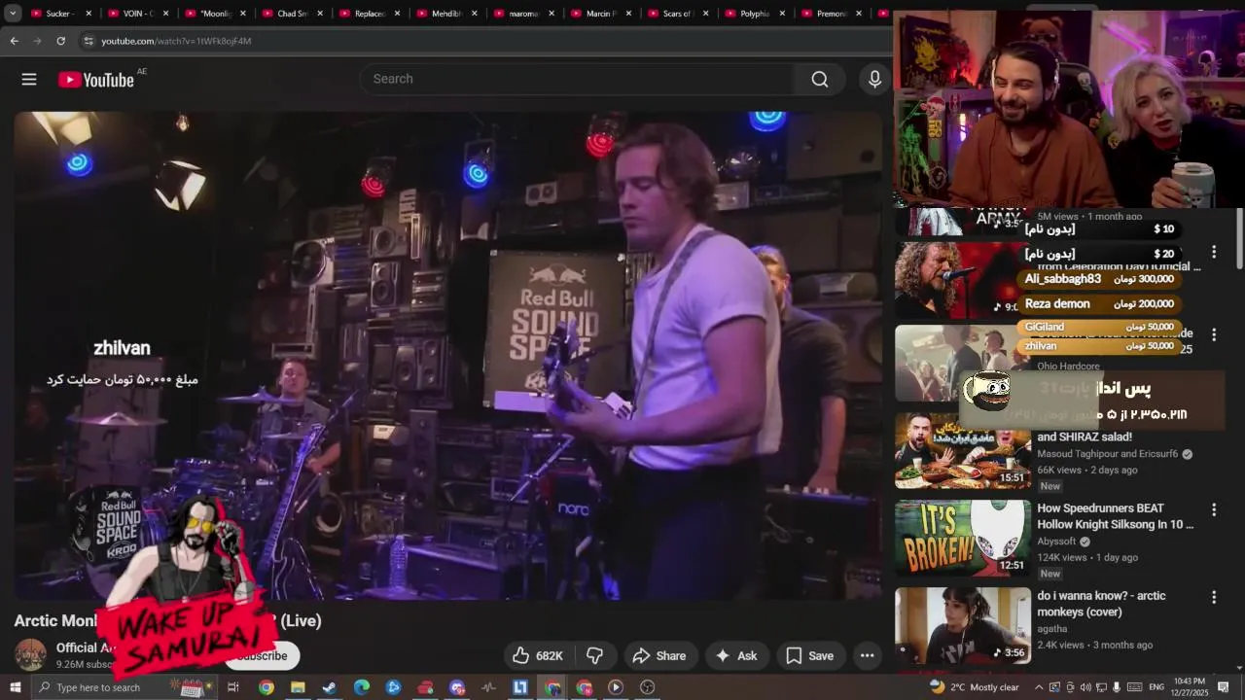Open options for the Ohio Hardcore video
Viewport: 1245px width, 700px height.
[1214, 334]
